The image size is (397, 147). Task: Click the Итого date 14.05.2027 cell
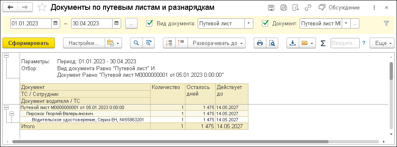pyautogui.click(x=232, y=126)
